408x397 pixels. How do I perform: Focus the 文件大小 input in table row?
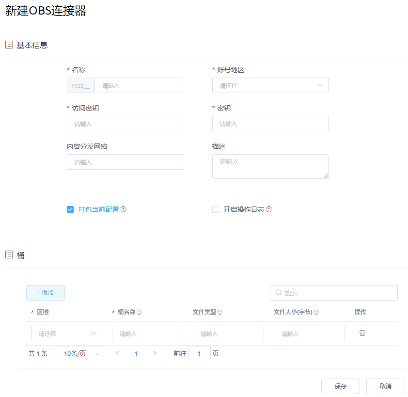pyautogui.click(x=309, y=333)
